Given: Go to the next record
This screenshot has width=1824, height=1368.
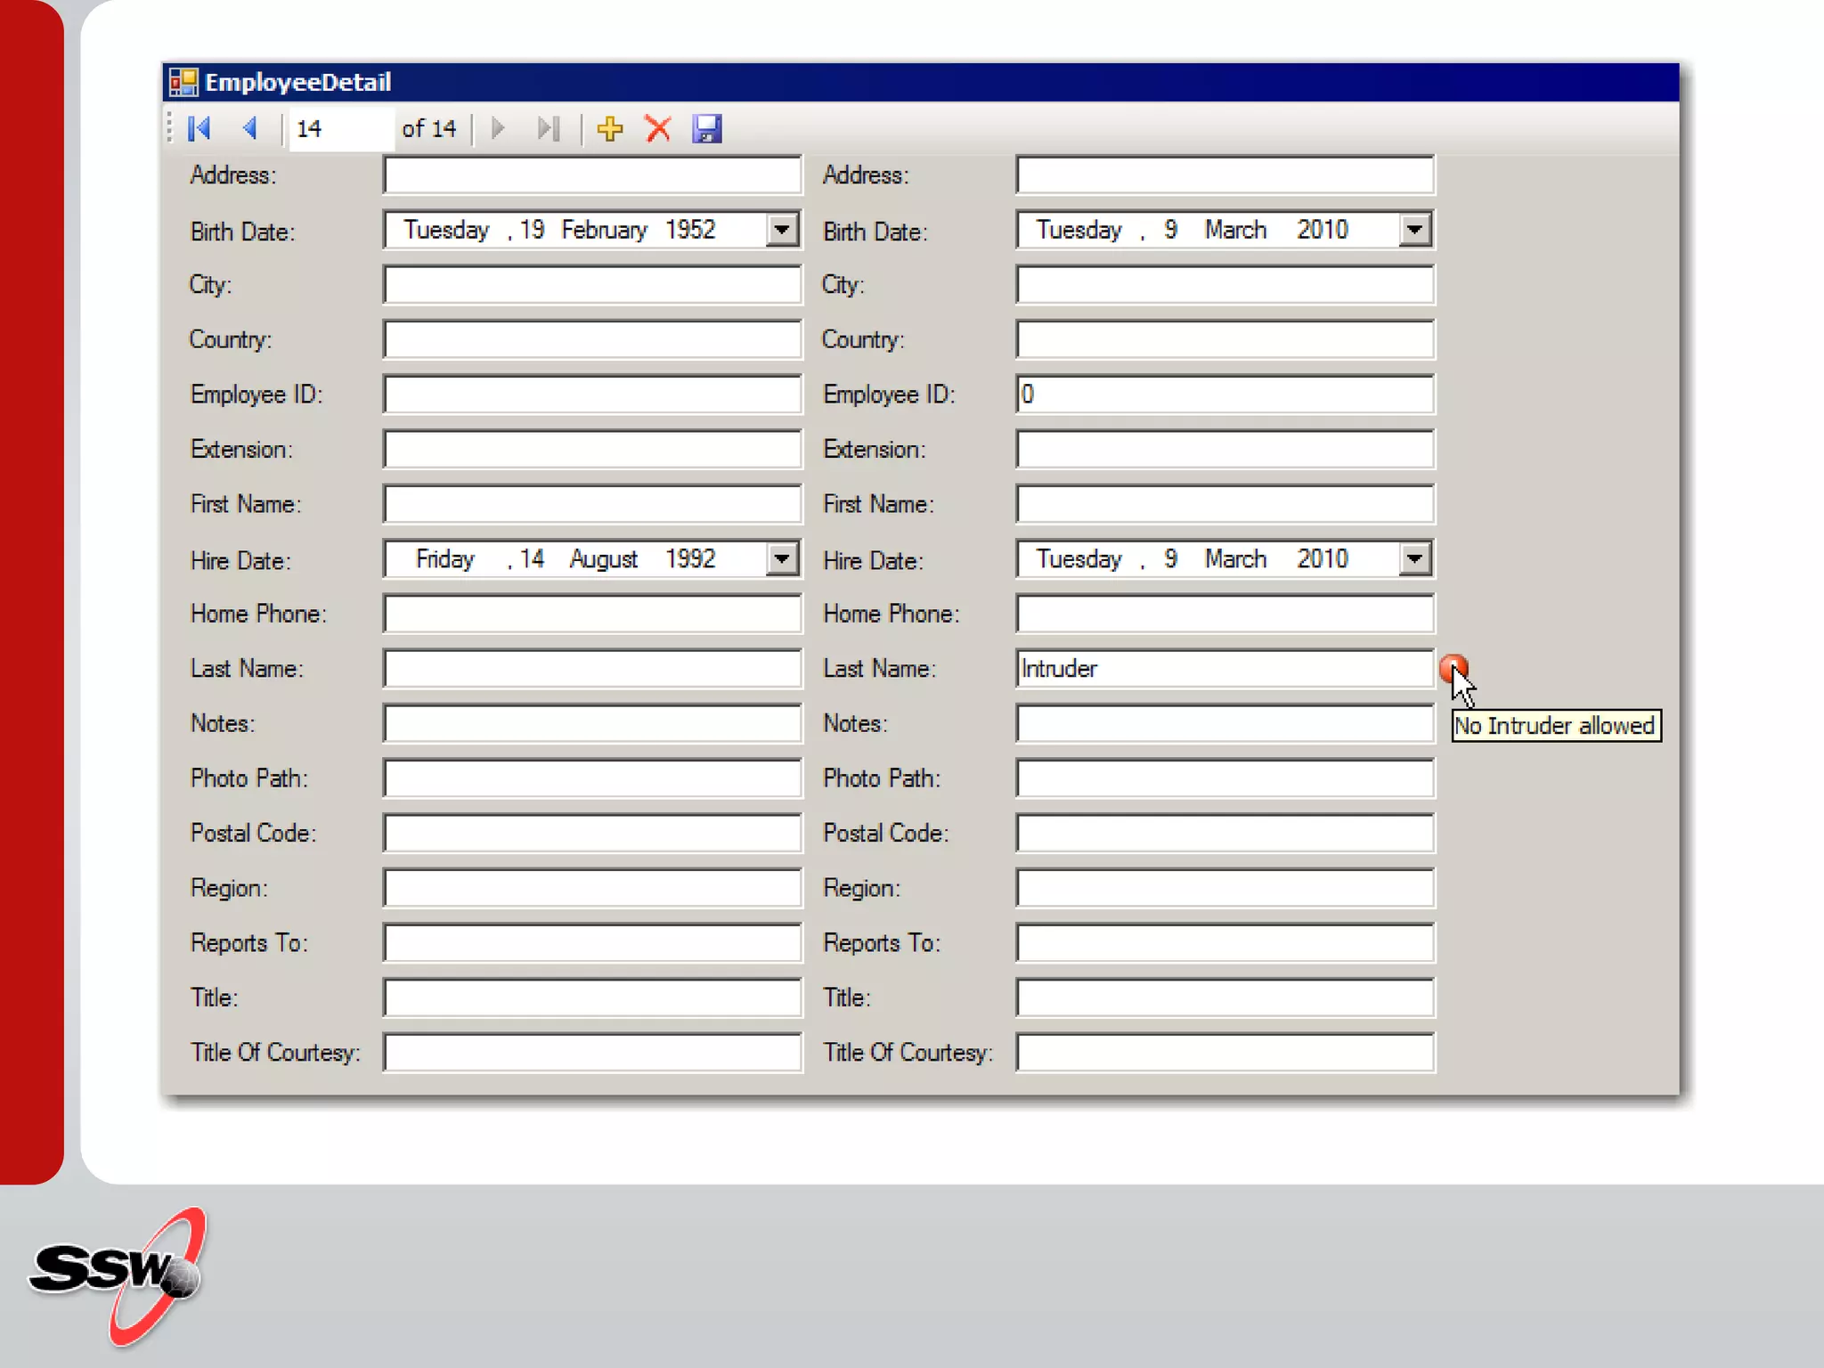Looking at the screenshot, I should (498, 128).
